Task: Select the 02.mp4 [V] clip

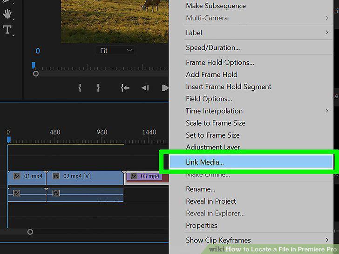Action: click(85, 178)
